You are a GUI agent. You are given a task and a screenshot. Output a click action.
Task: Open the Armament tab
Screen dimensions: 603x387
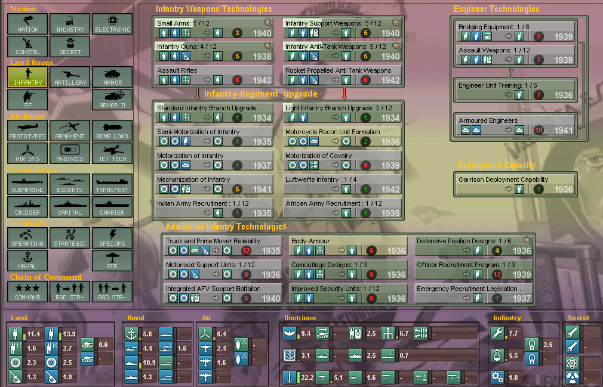point(70,131)
